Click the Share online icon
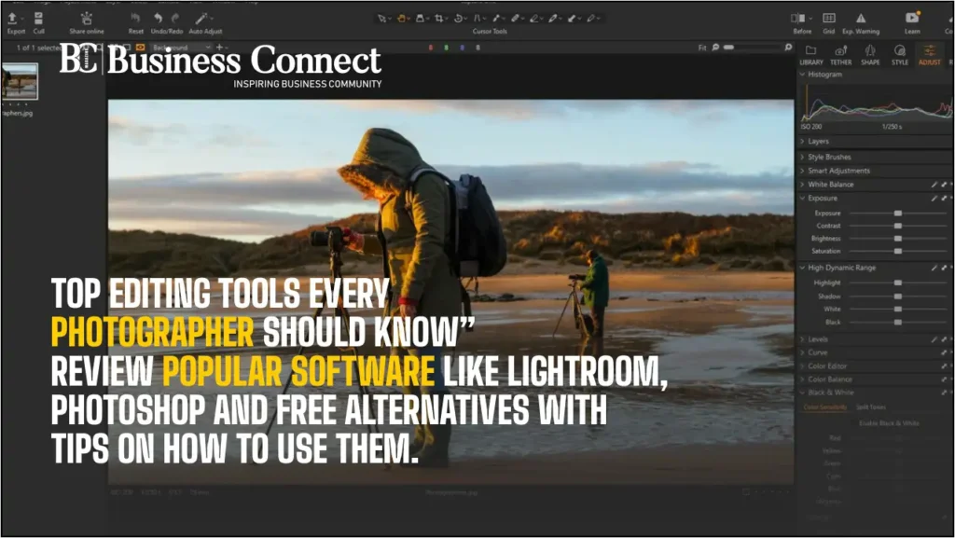Viewport: 955px width, 538px height. (85, 19)
